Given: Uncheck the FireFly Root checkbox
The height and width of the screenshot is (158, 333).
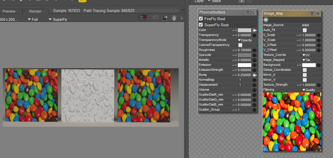Looking at the screenshot, I should click(x=201, y=19).
